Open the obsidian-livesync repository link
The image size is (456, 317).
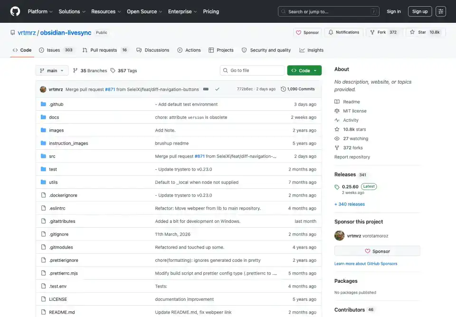tap(66, 33)
